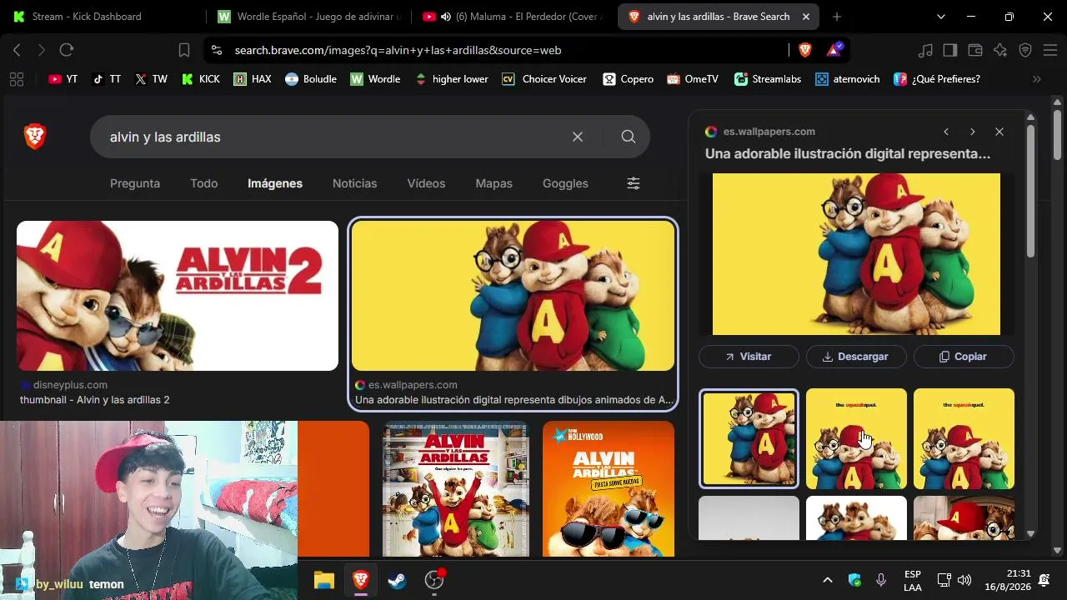Open the browser main hamburger menu
The height and width of the screenshot is (600, 1067).
pos(1049,50)
